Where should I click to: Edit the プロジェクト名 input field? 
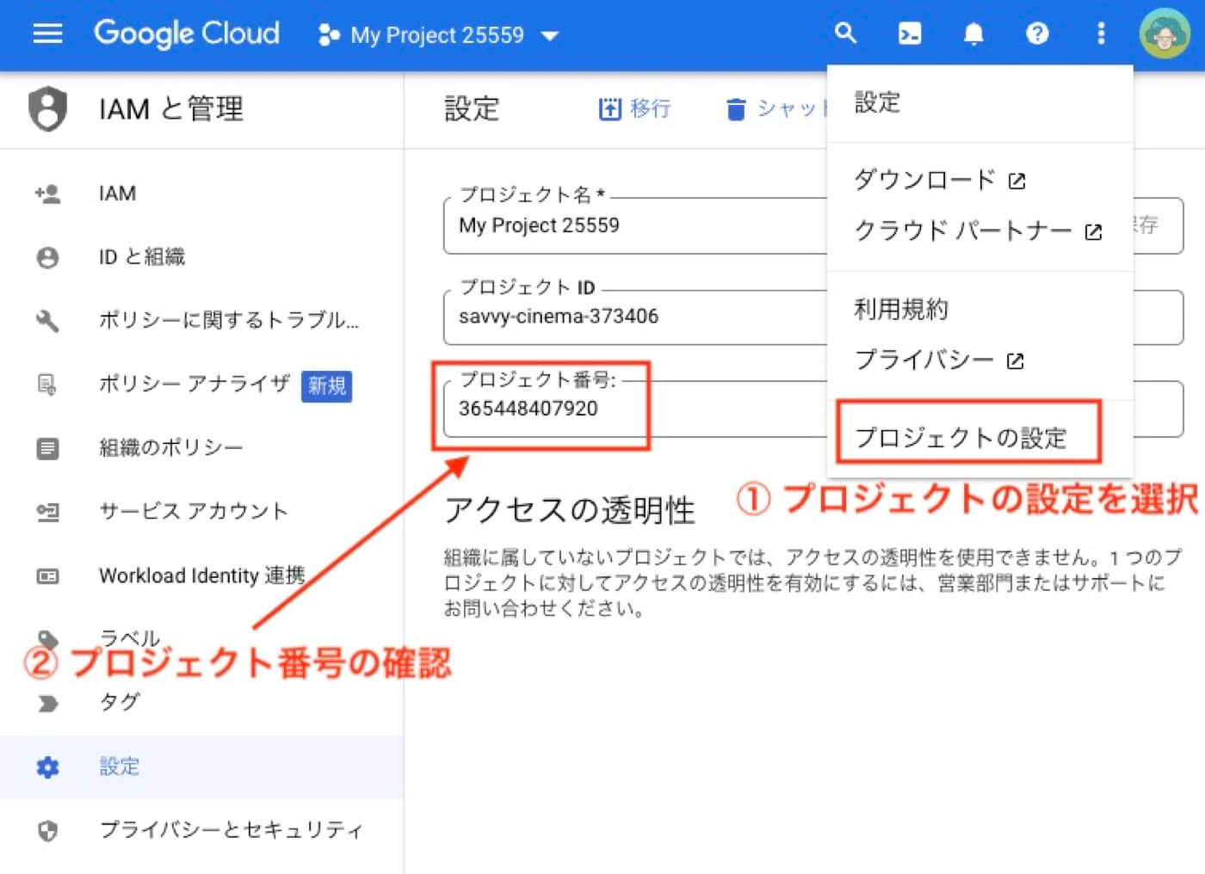[634, 225]
